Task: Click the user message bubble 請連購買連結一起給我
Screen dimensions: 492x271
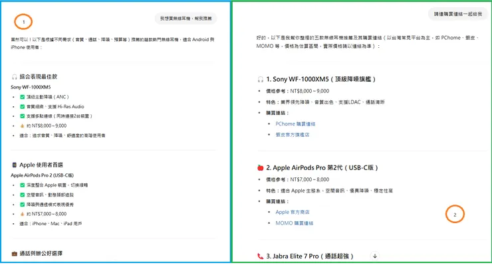Action: pos(458,14)
